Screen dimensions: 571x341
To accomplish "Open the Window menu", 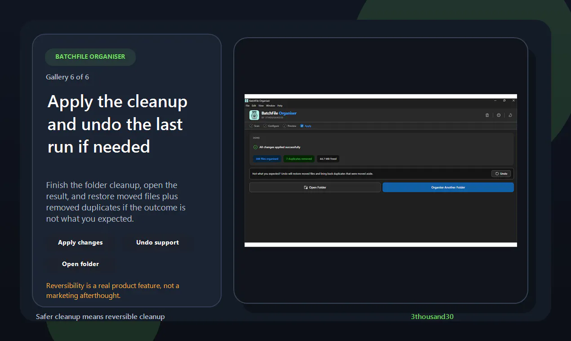I will coord(270,106).
